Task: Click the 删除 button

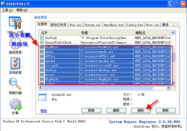Action: [x=141, y=110]
